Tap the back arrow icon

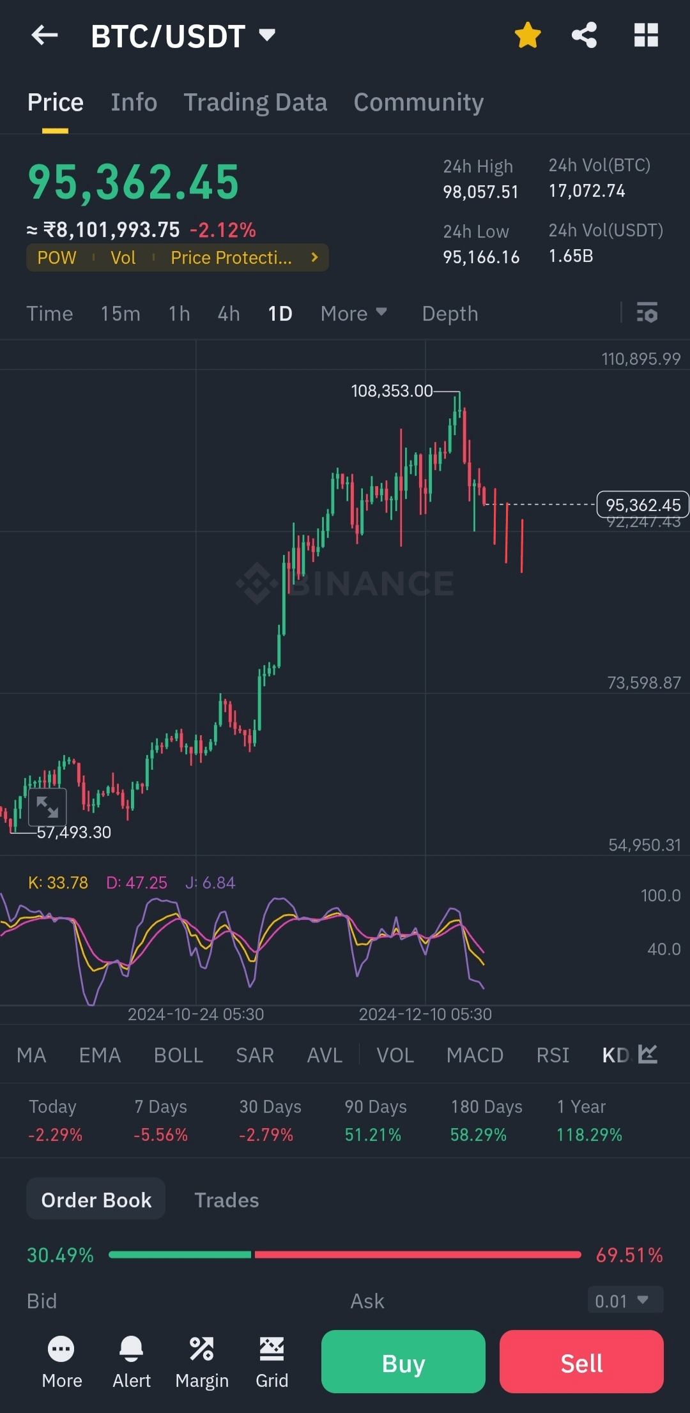[45, 35]
